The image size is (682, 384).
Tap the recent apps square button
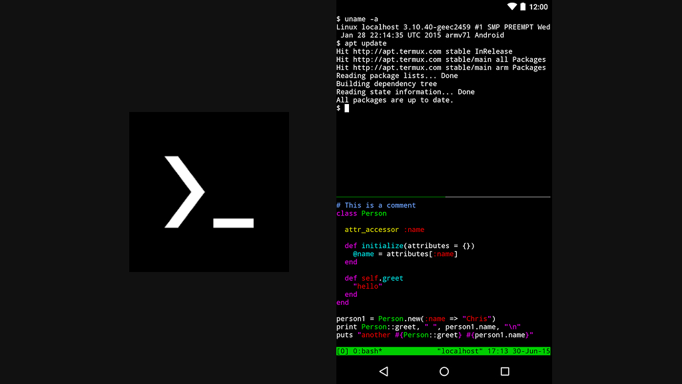click(505, 371)
